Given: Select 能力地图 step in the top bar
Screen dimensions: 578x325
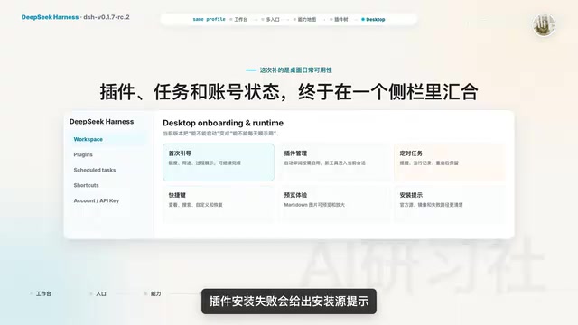Looking at the screenshot, I should click(305, 20).
